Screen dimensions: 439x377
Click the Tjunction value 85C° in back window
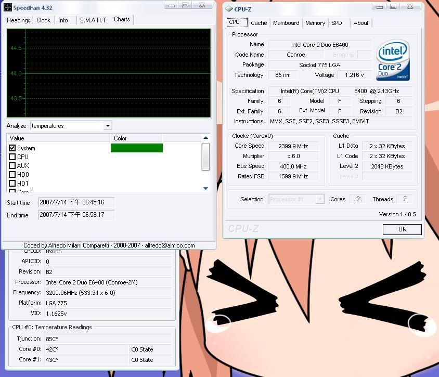[x=108, y=339]
